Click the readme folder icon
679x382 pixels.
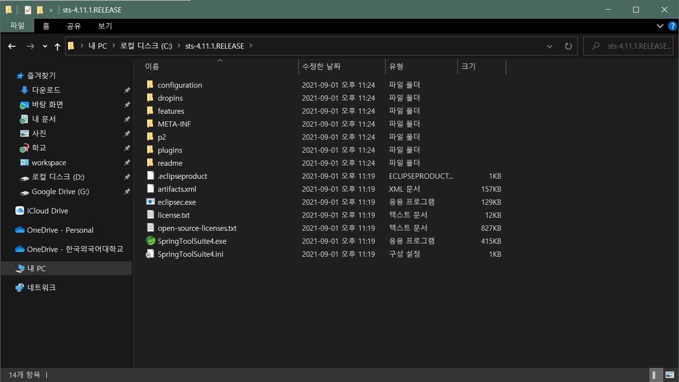150,163
